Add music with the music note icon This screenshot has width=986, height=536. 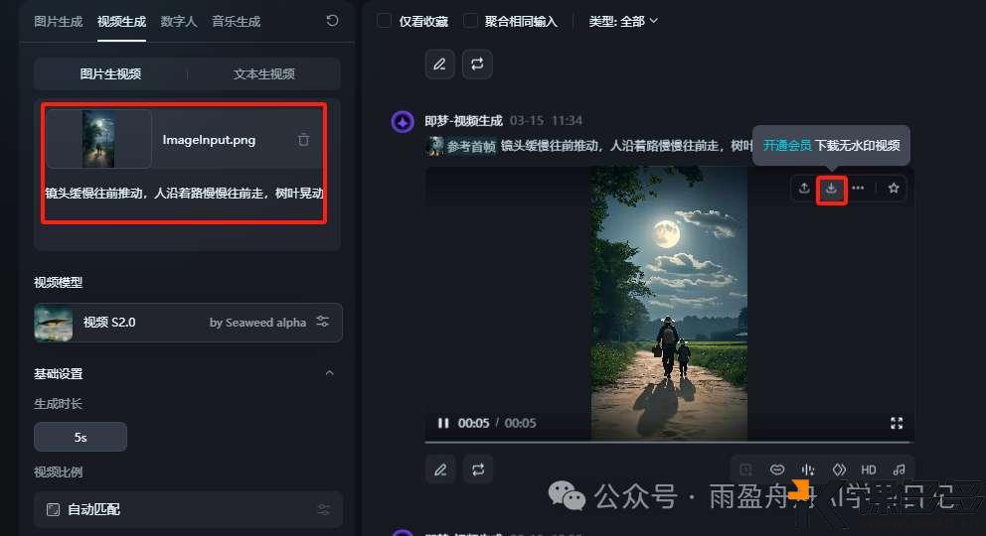(x=900, y=469)
